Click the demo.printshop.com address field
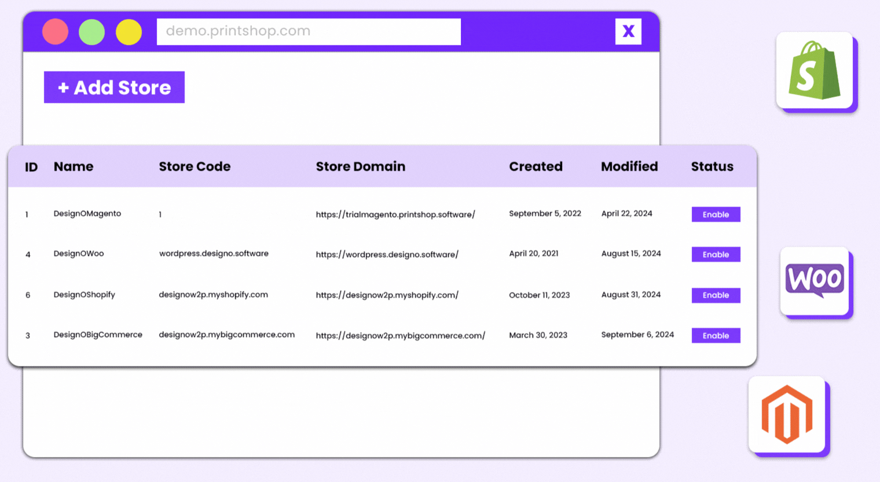Image resolution: width=880 pixels, height=482 pixels. 309,31
